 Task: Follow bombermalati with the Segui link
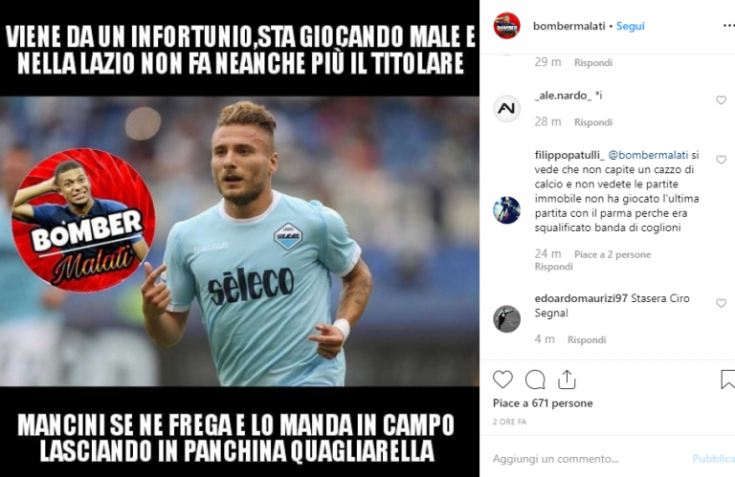(630, 26)
